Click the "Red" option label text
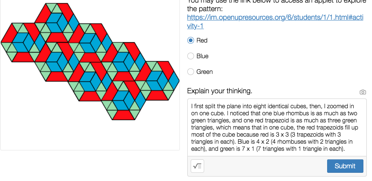Image resolution: width=372 pixels, height=181 pixels. pos(202,40)
